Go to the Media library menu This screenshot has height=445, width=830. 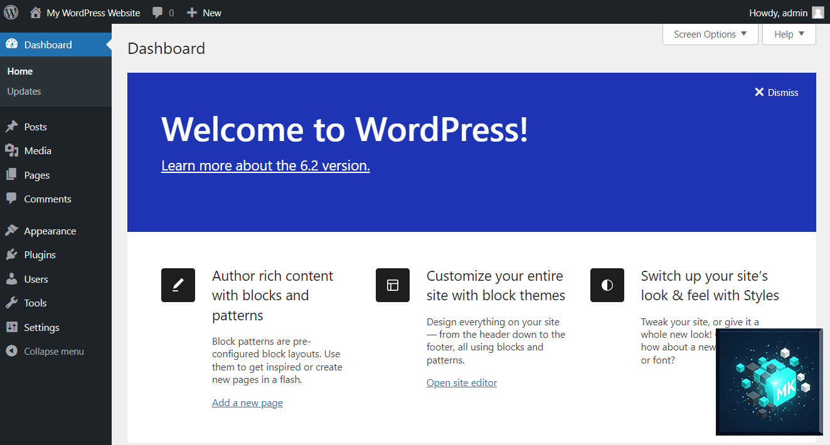pos(56,150)
